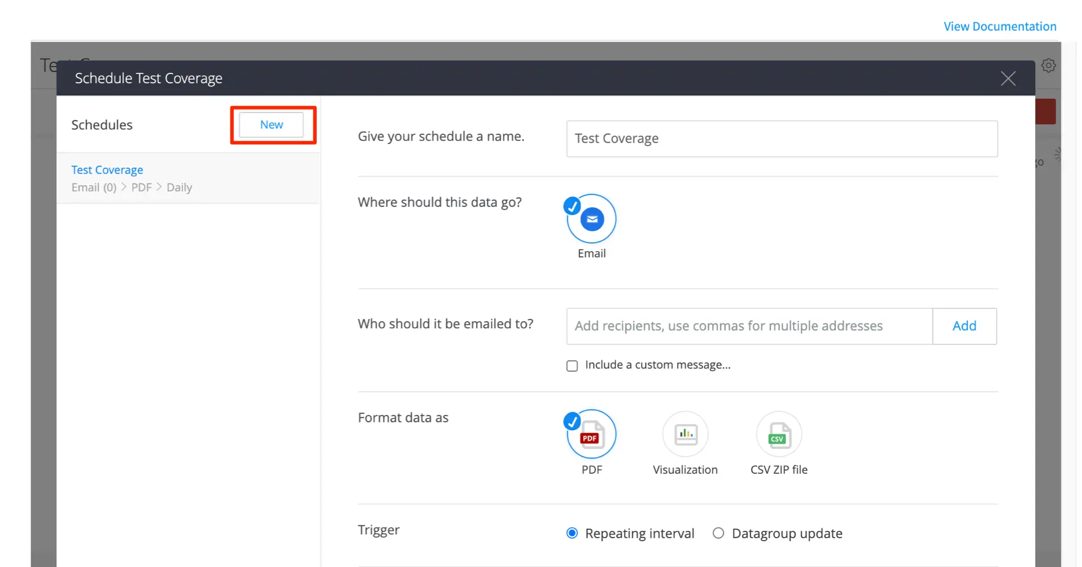
Task: Click the blue checkmark badge on PDF
Action: coord(572,421)
